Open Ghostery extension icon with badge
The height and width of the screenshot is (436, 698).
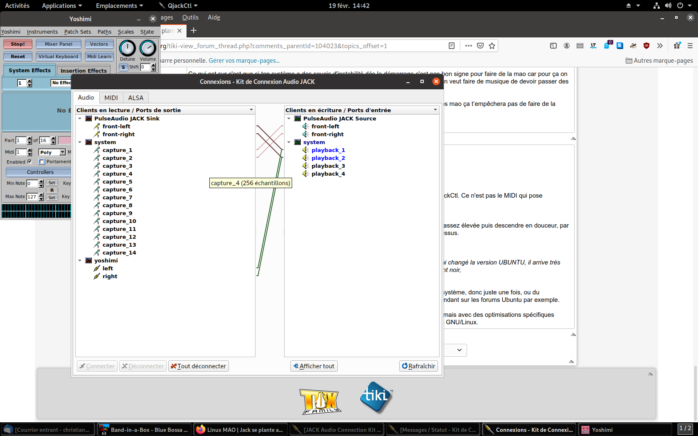[x=607, y=45]
